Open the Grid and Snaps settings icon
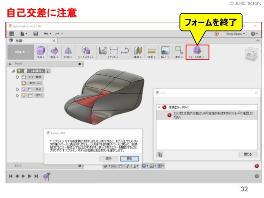The height and width of the screenshot is (198, 264). point(152,166)
